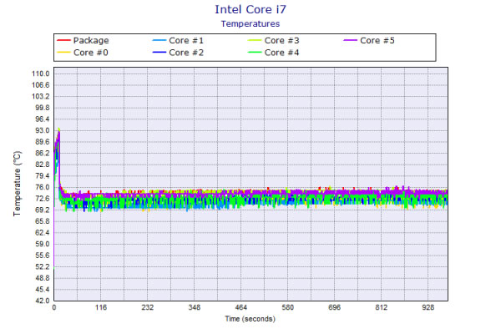Click the 69.2 y-axis label

coord(43,210)
